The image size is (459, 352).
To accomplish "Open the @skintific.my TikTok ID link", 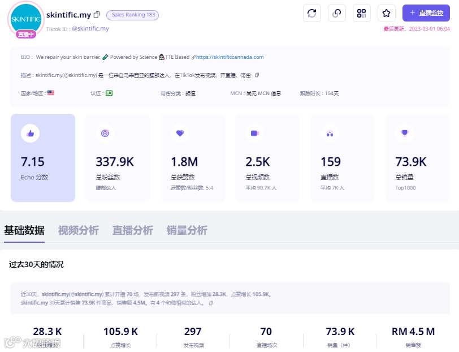I will [x=90, y=28].
